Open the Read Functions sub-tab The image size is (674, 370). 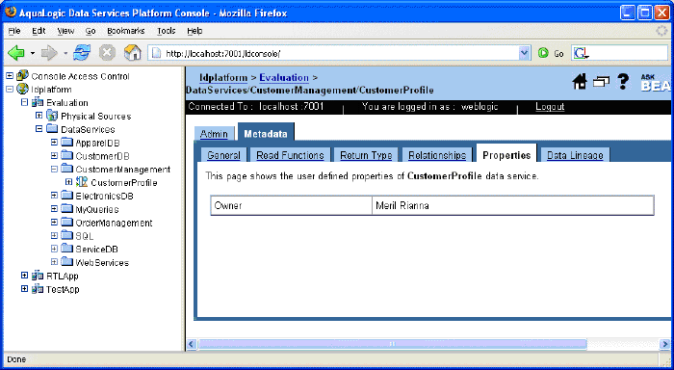[x=290, y=155]
